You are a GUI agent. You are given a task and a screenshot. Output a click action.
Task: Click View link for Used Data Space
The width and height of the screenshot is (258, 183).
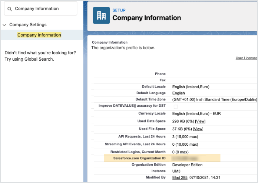tap(200, 121)
